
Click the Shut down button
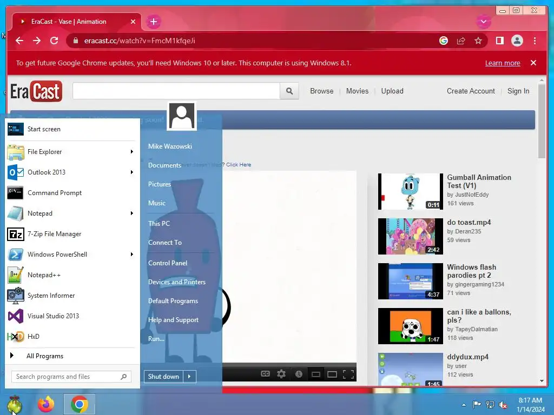[163, 377]
